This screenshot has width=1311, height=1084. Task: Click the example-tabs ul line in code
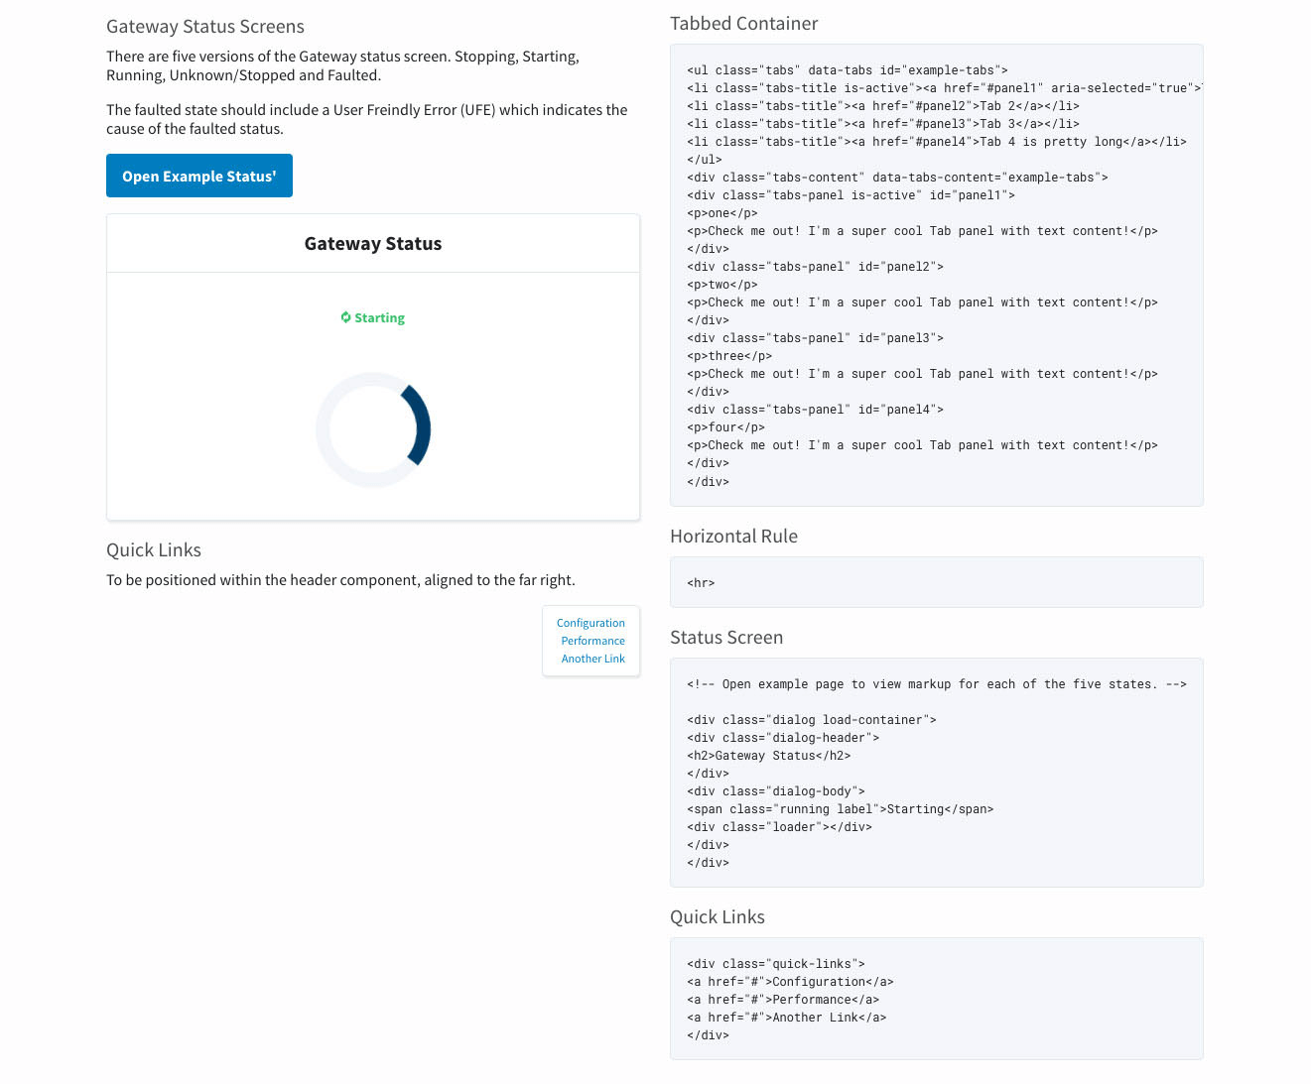[x=847, y=70]
